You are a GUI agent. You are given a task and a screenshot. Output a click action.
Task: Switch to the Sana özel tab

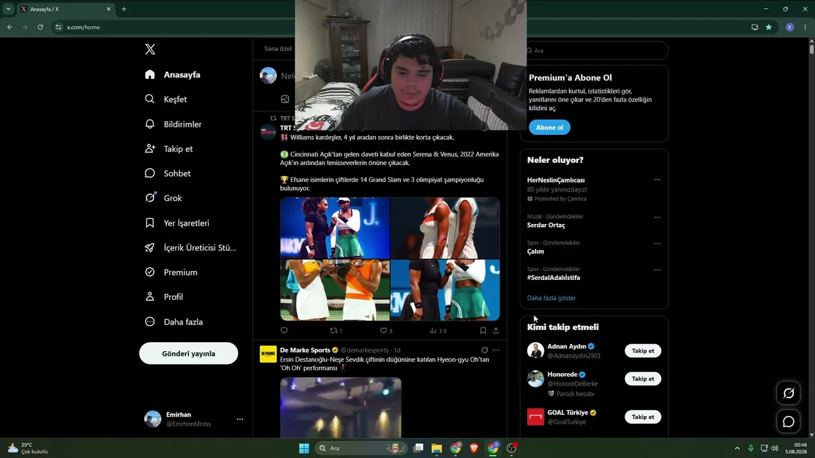click(x=278, y=49)
